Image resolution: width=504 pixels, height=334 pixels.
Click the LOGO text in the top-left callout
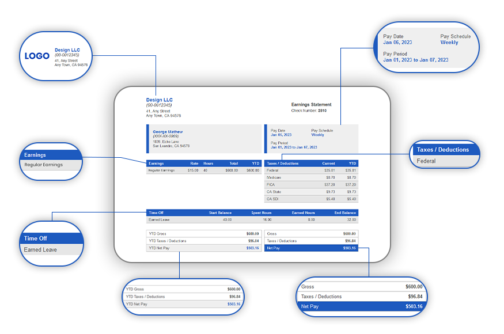point(37,56)
